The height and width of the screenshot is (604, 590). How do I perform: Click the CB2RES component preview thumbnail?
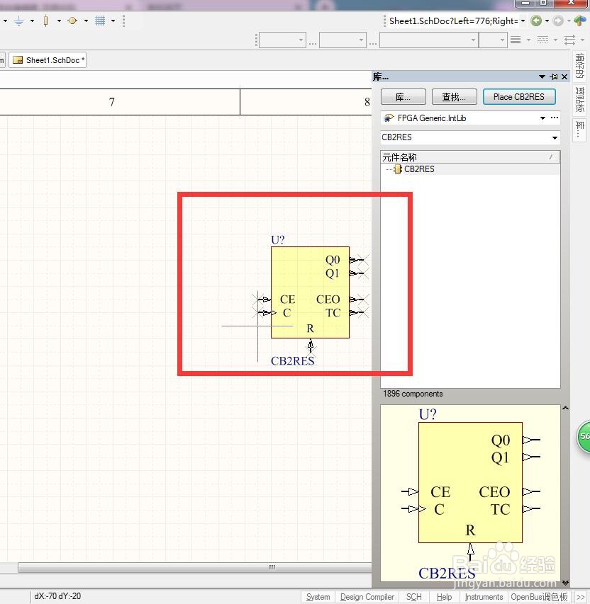coord(470,493)
